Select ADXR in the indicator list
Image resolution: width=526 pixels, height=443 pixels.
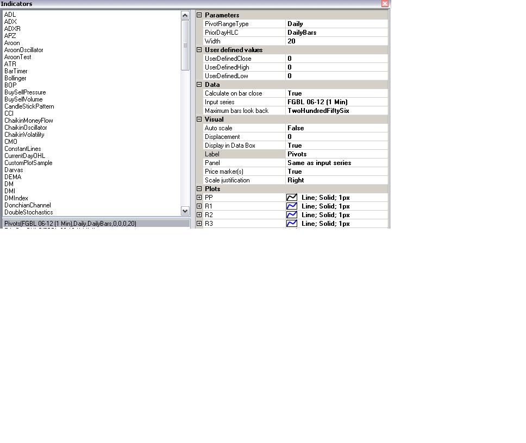pyautogui.click(x=12, y=28)
